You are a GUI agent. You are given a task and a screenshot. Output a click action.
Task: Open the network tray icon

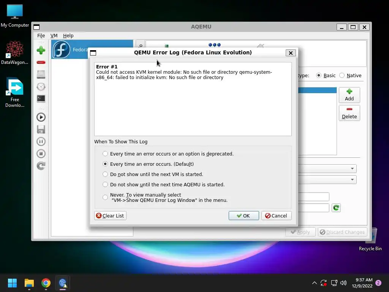click(334, 283)
